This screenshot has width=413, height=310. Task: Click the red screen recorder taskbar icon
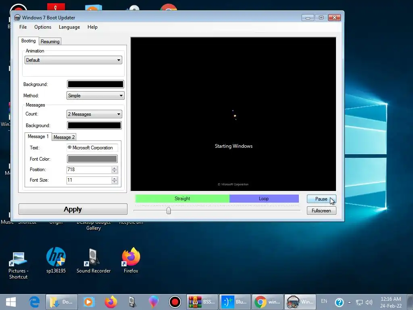[175, 302]
